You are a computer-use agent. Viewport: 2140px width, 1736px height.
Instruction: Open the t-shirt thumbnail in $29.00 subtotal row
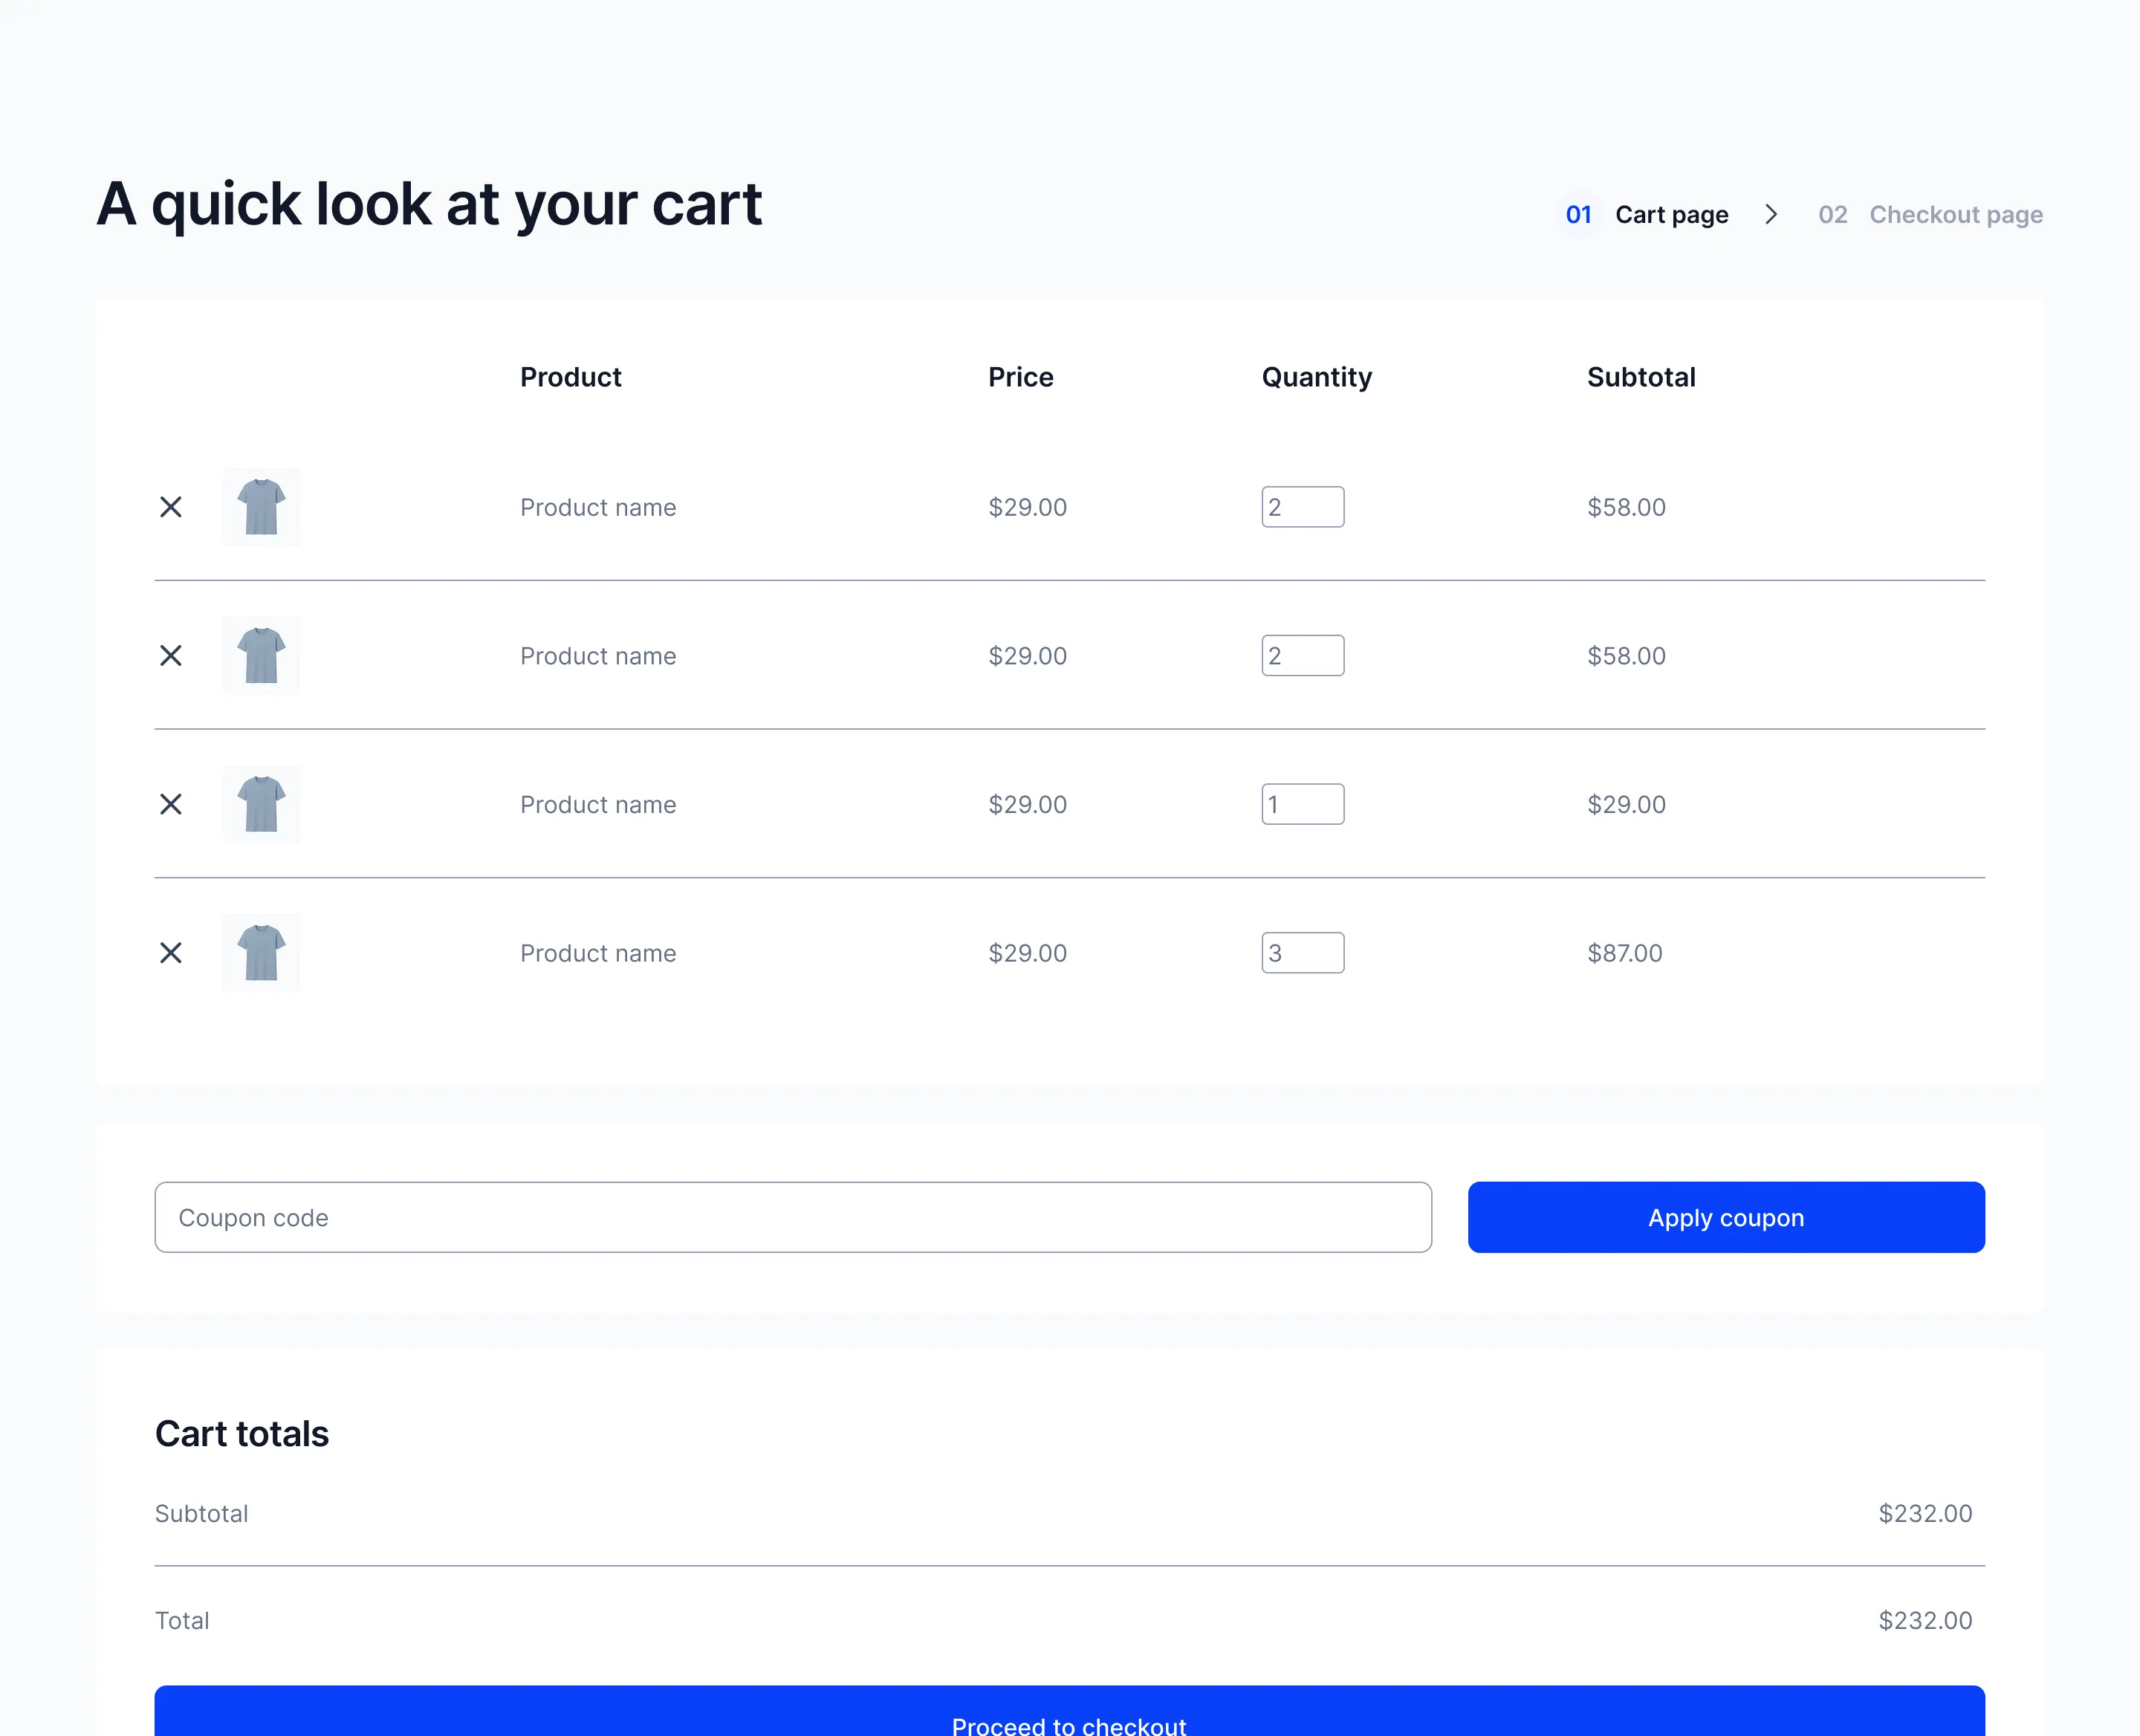262,804
